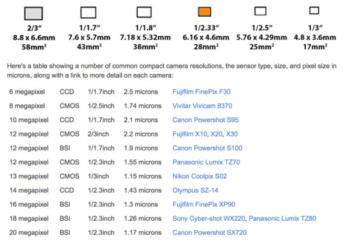Follow the Canon Powershot SX720 link
The image size is (346, 242).
(210, 233)
